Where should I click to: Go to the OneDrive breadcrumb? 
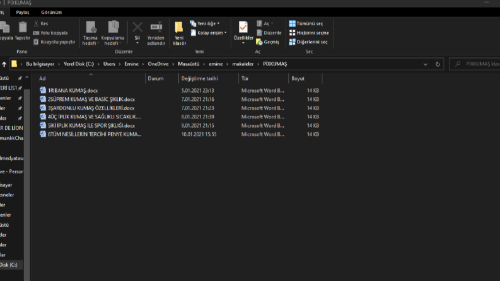(158, 64)
